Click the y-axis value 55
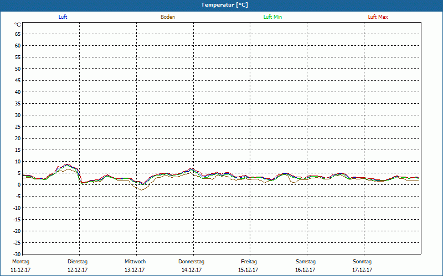Screen dimensions: 443x276 18,57
